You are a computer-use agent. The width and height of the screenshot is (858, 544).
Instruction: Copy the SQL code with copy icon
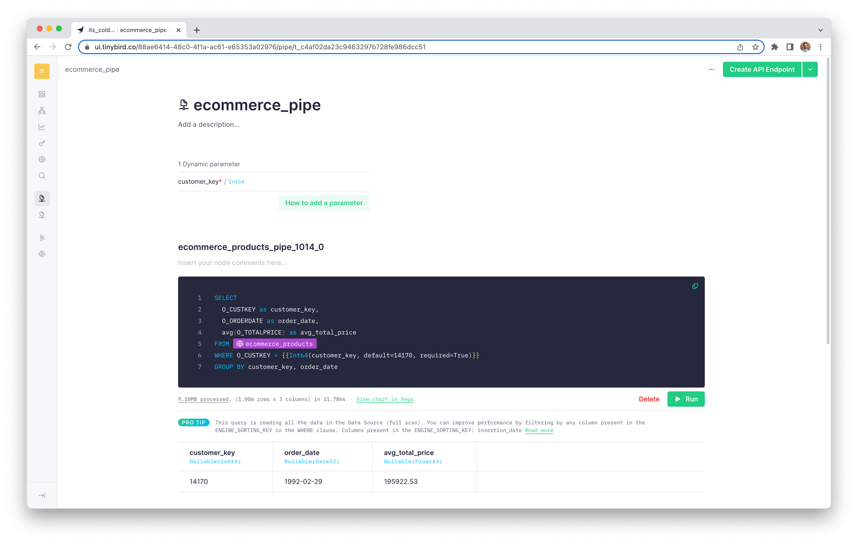pos(695,286)
